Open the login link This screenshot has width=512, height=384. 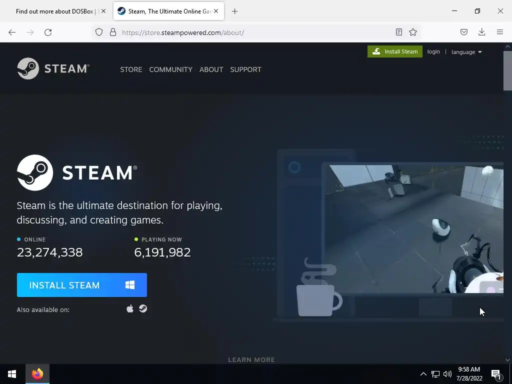[x=433, y=51]
